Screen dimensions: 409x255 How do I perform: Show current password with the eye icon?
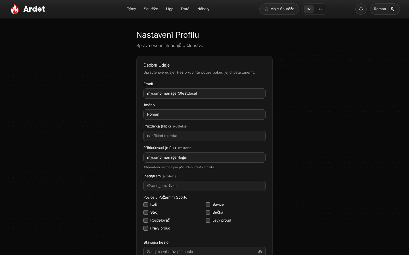tap(260, 252)
